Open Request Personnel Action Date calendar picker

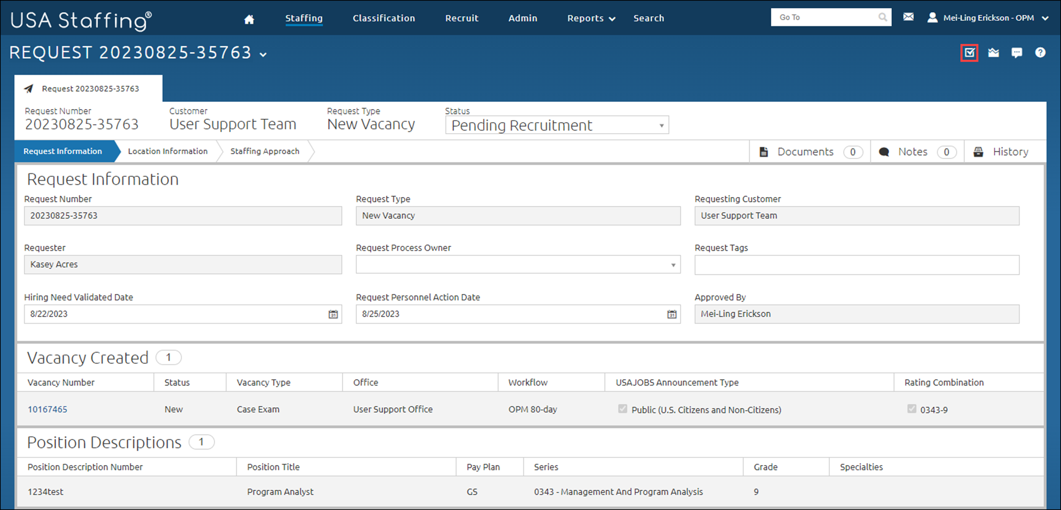coord(672,314)
